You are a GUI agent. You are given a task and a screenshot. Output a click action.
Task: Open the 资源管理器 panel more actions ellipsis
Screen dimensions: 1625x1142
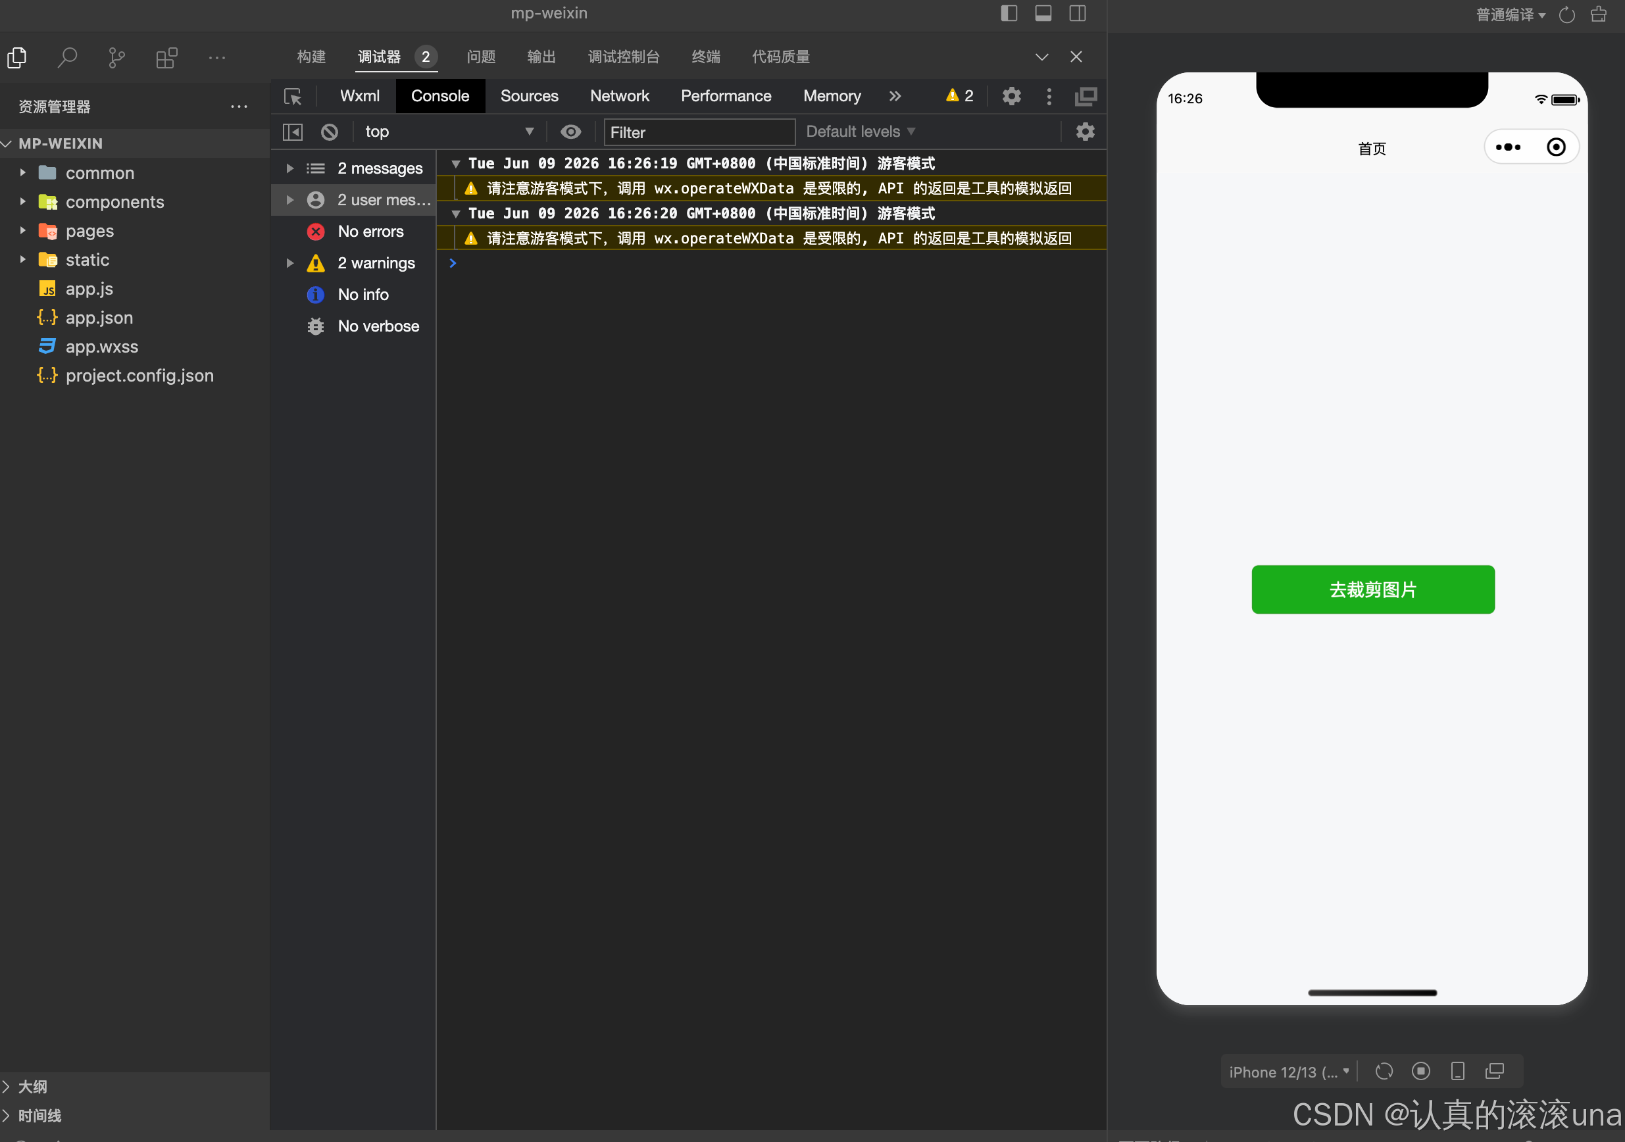point(239,107)
